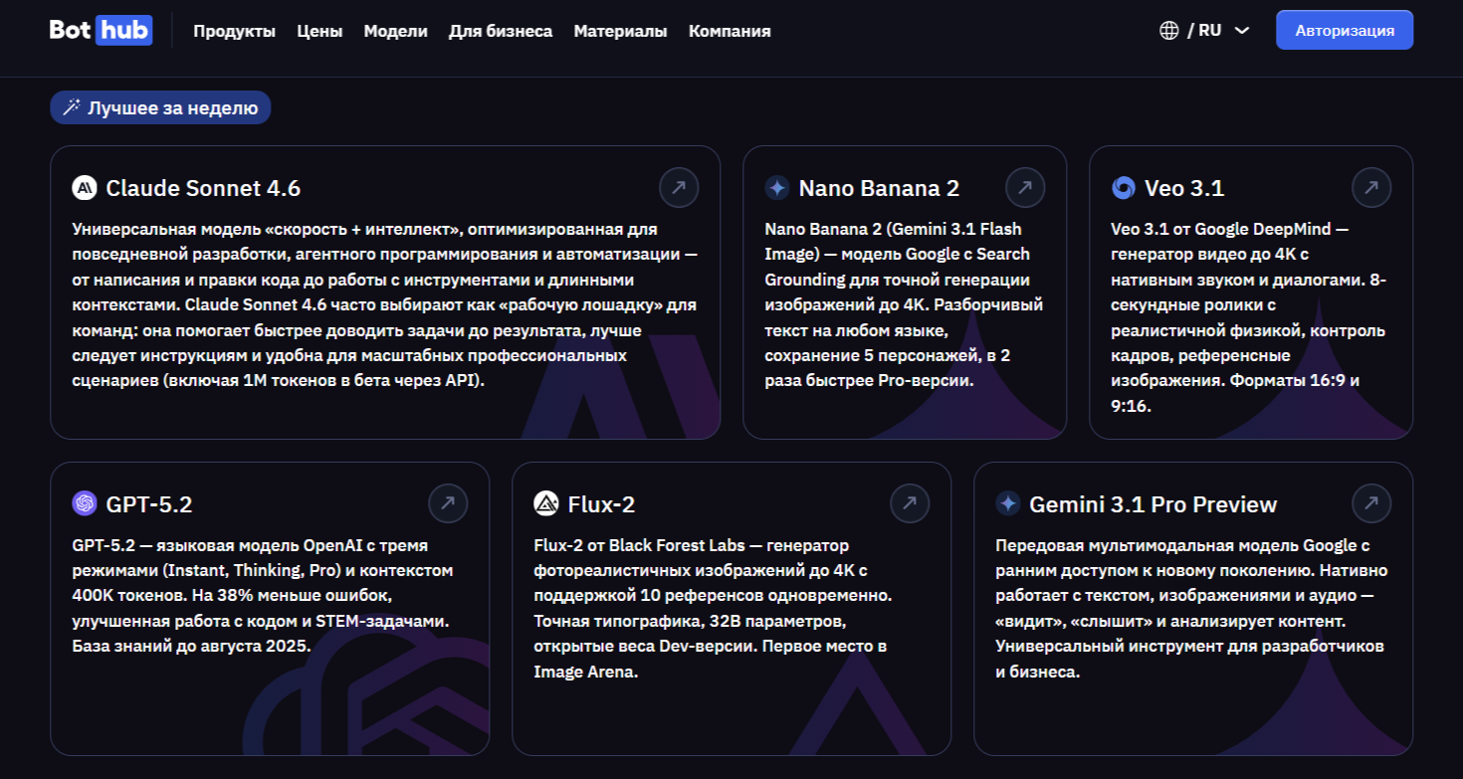Click the Gemini sparkle icon on Gemini 3.1 Pro Preview

[x=1008, y=504]
